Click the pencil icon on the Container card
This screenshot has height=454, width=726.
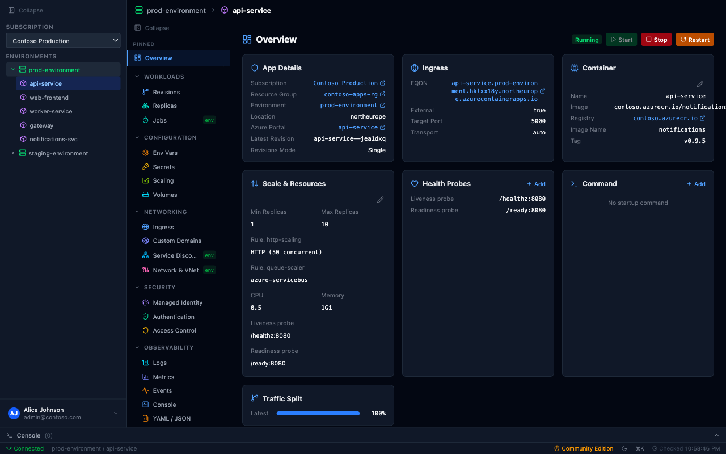click(700, 83)
